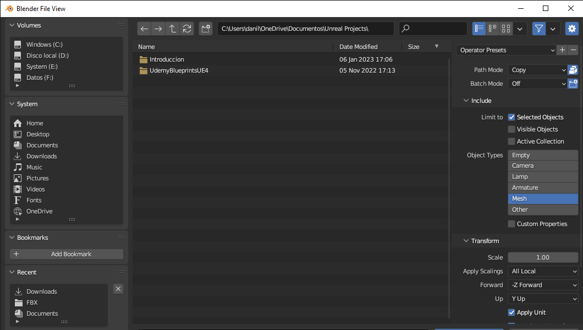The height and width of the screenshot is (330, 583).
Task: Clear recent folders list
Action: click(x=118, y=289)
